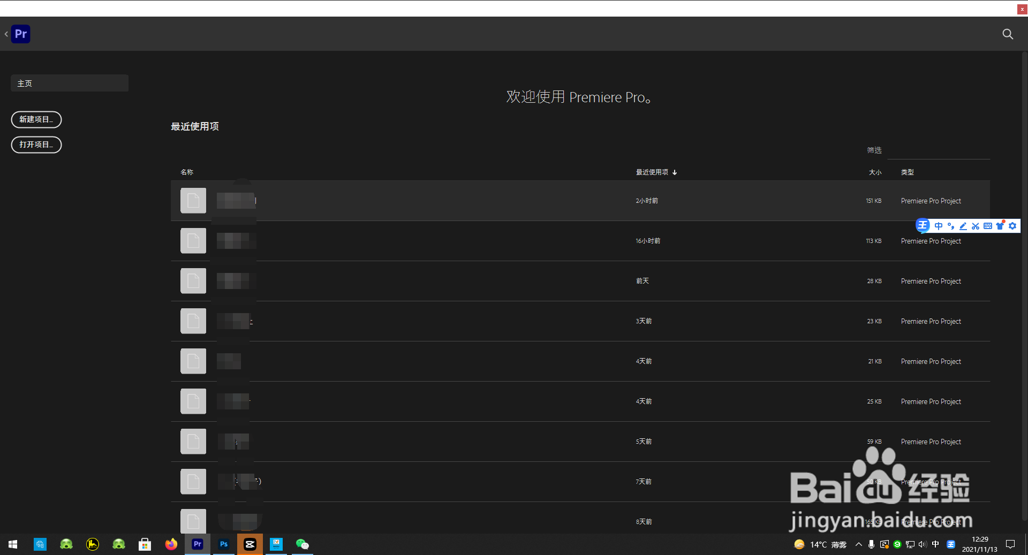Toggle IME Chinese/English 中 button in floating toolbar

[x=939, y=226]
